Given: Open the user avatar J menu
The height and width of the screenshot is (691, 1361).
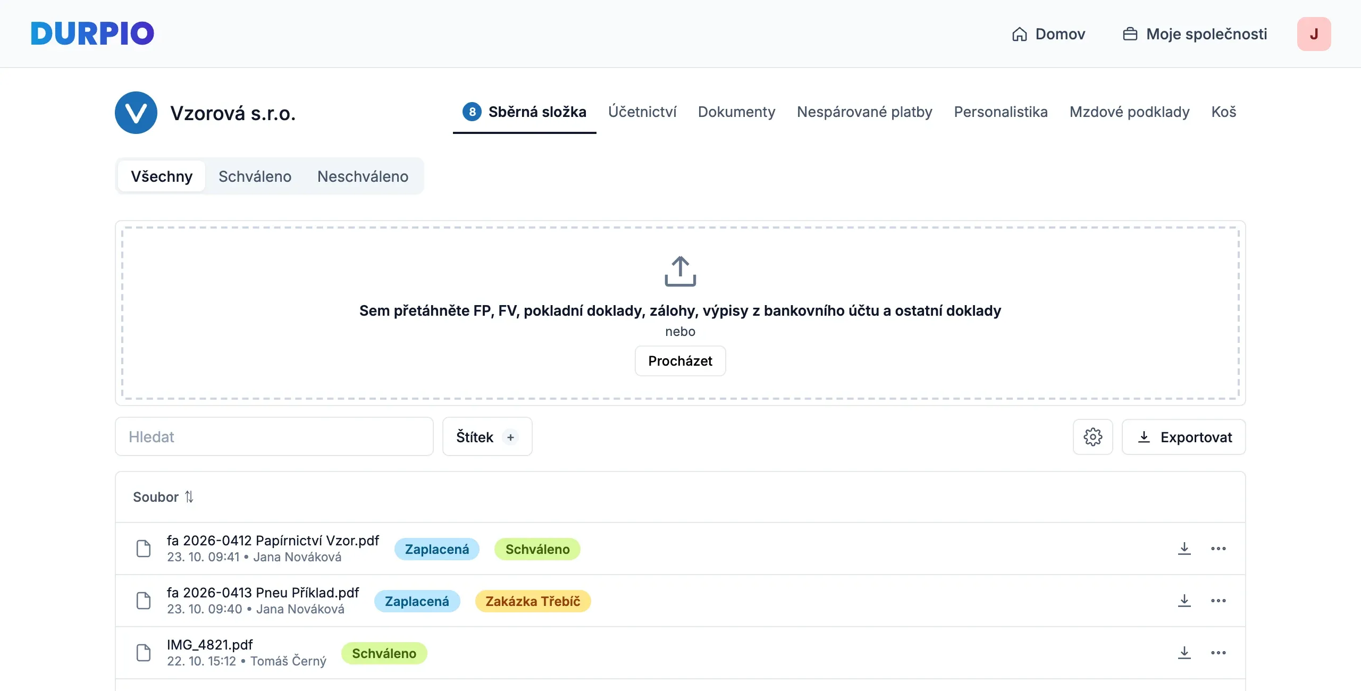Looking at the screenshot, I should tap(1314, 34).
